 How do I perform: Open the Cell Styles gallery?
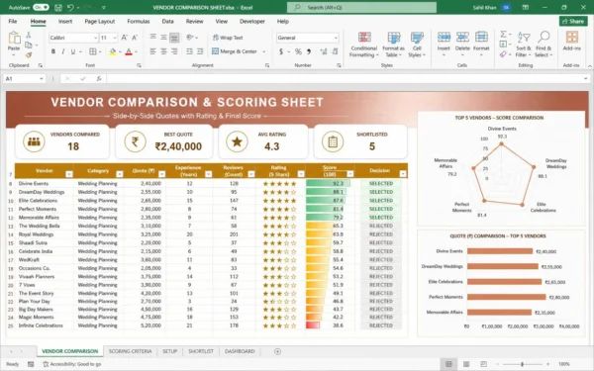pos(417,45)
